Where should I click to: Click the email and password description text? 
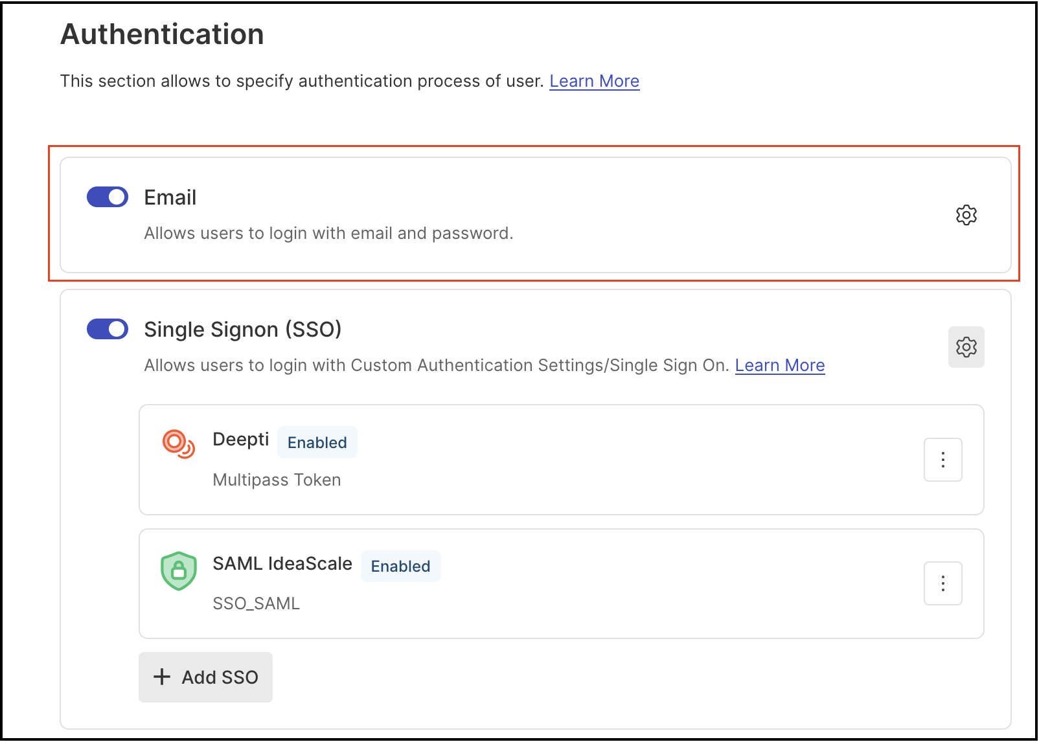coord(328,233)
